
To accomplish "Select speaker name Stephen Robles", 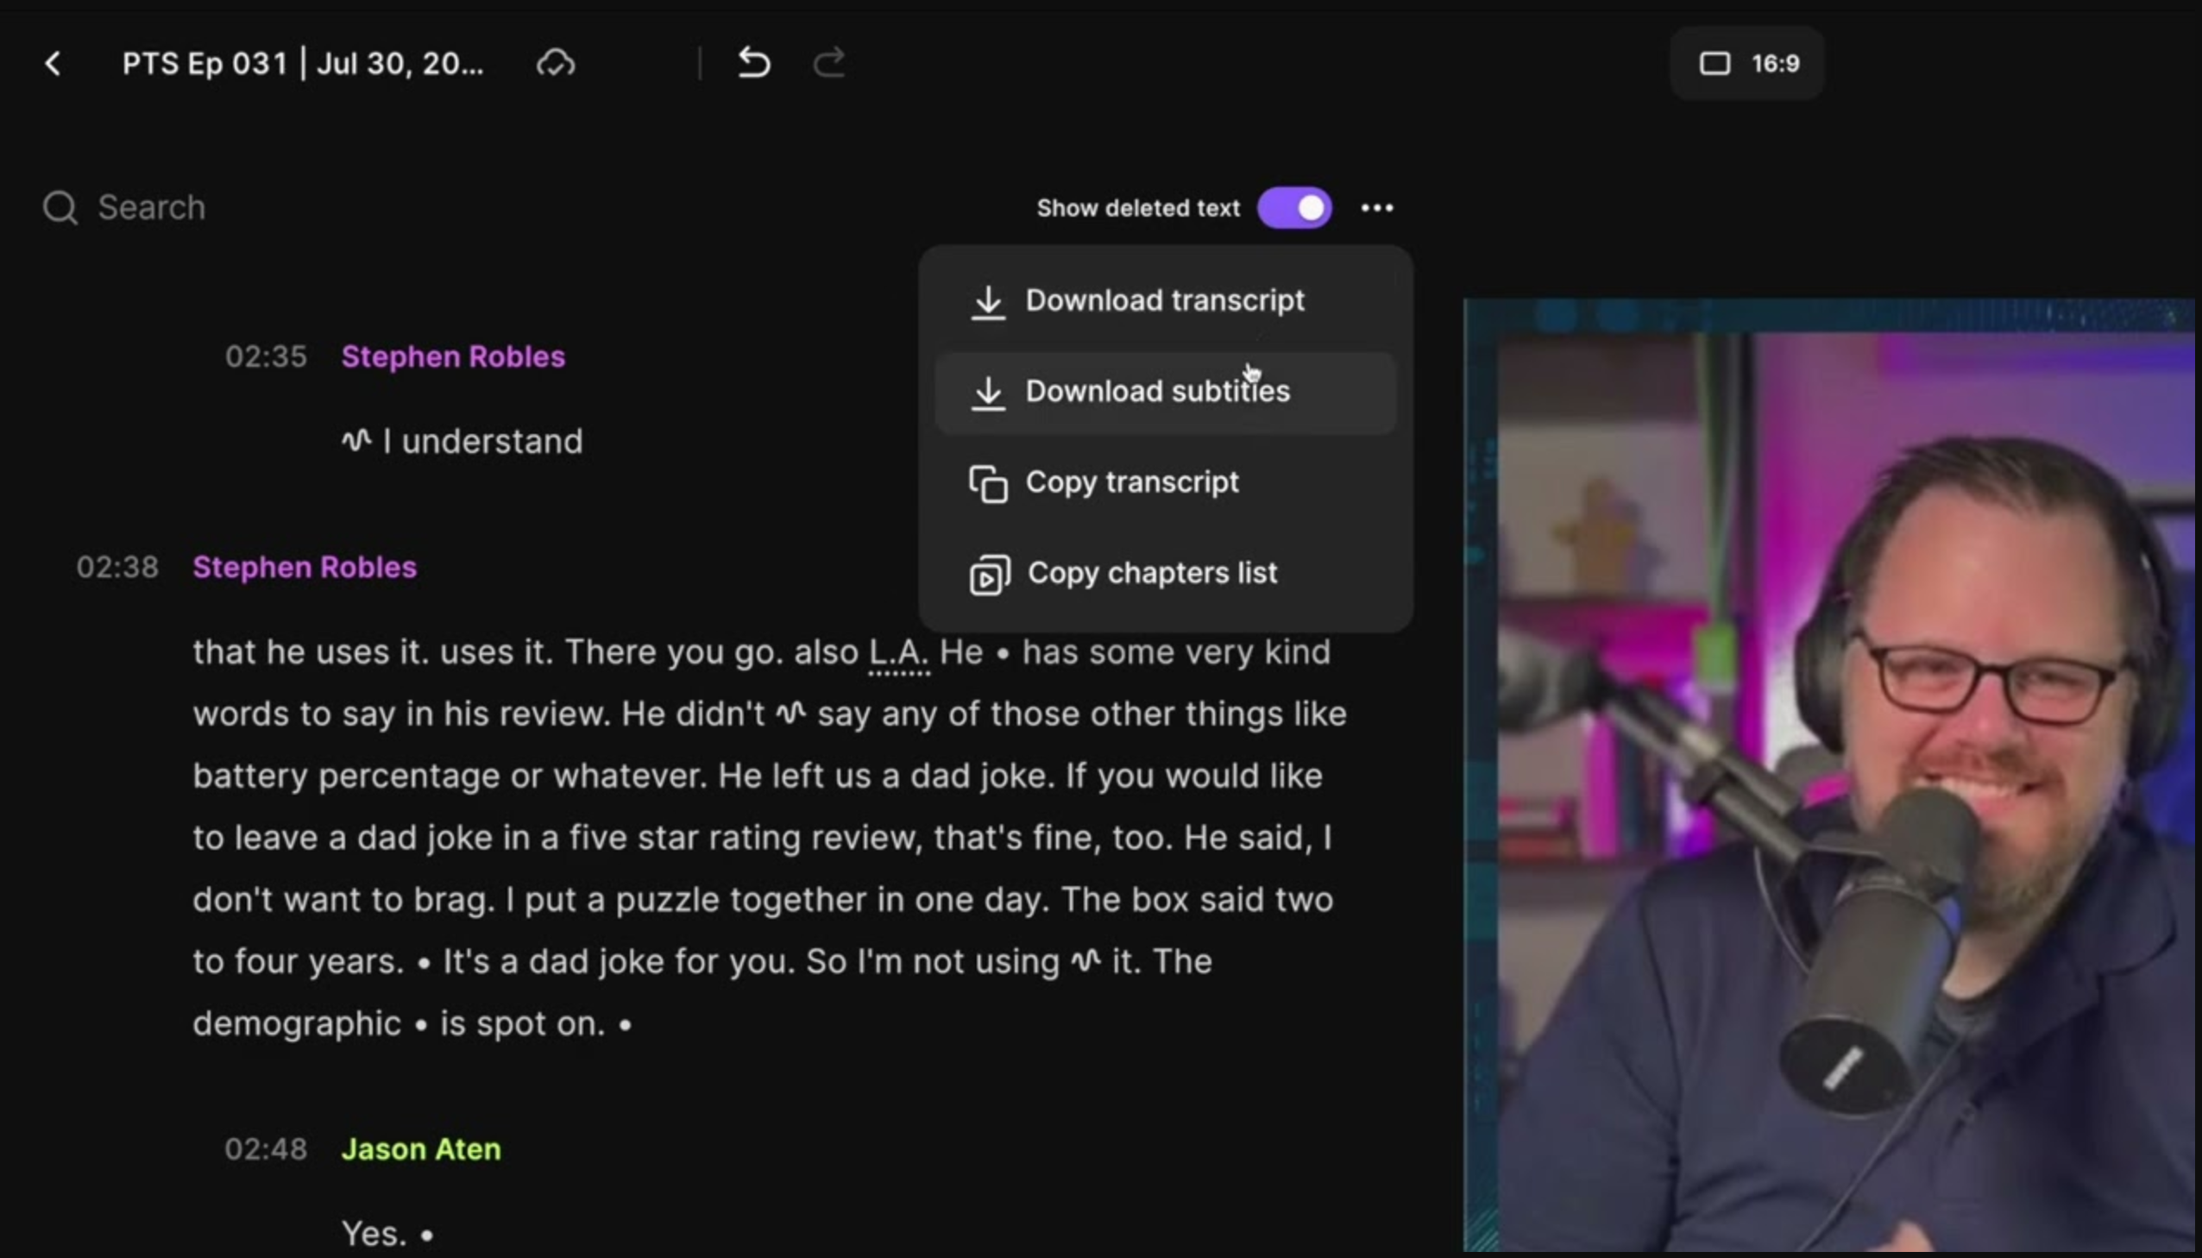I will pyautogui.click(x=453, y=356).
